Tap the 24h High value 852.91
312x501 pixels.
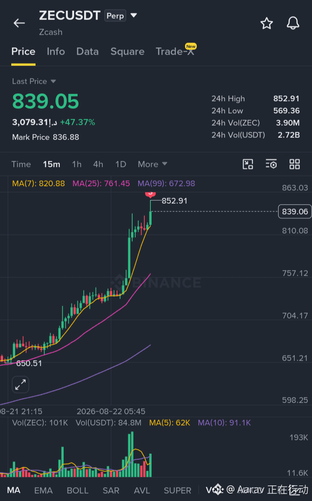click(286, 98)
